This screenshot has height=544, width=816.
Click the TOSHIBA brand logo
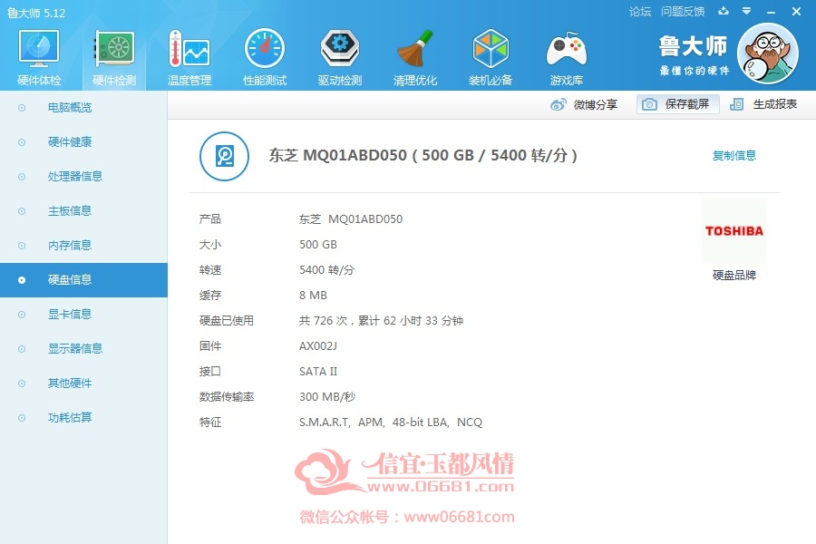coord(733,230)
